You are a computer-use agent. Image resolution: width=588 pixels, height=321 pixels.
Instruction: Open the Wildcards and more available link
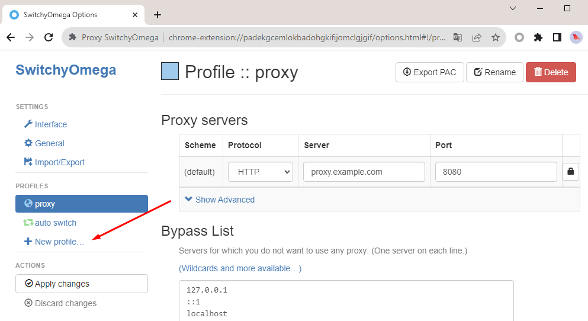tap(240, 268)
